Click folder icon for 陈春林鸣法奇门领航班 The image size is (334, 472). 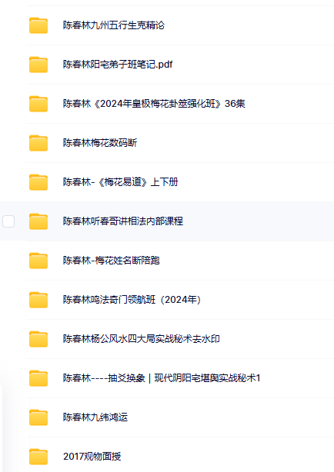(x=38, y=300)
